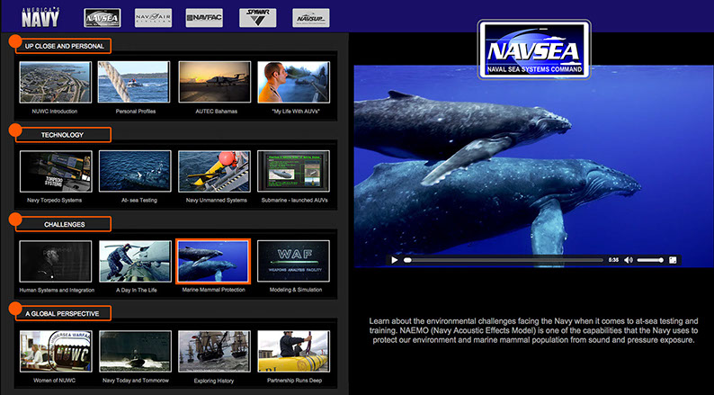
Task: Select the Navy Torpedo Systems thumbnail
Action: pyautogui.click(x=55, y=171)
